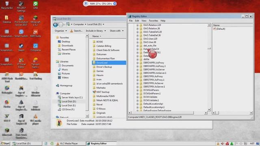Click the Search button in Explorer toolbar
Image resolution: width=260 pixels, height=146 pixels.
tap(76, 31)
